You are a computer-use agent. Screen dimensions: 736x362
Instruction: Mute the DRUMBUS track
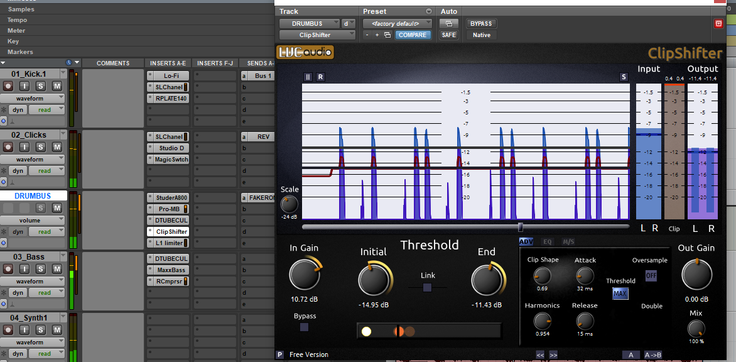tap(57, 209)
